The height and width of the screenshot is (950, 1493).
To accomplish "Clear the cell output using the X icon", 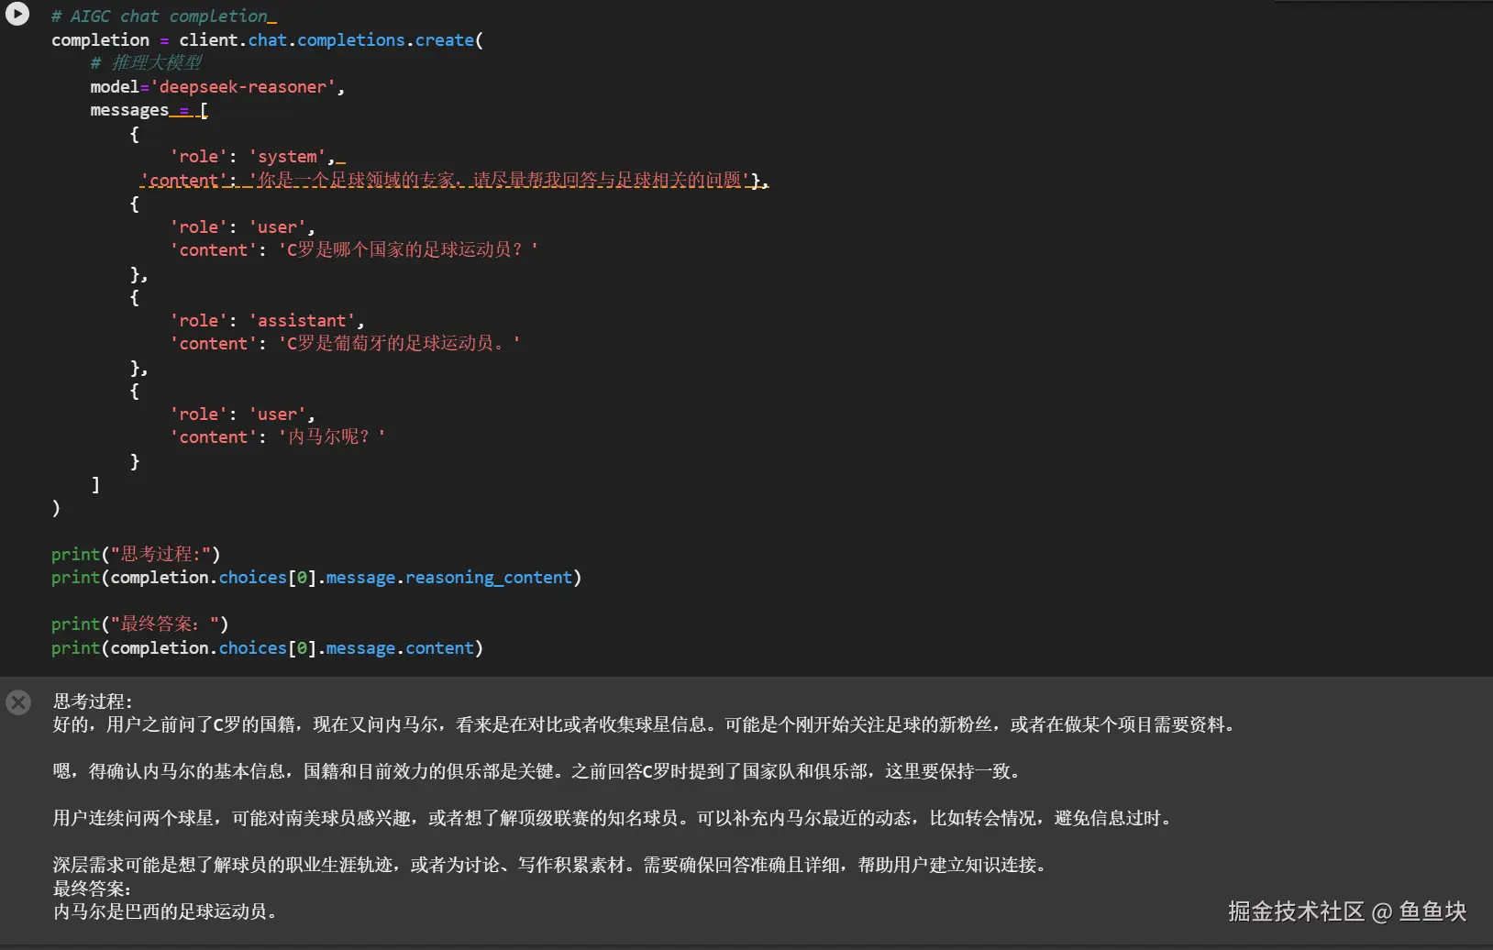I will click(x=18, y=702).
